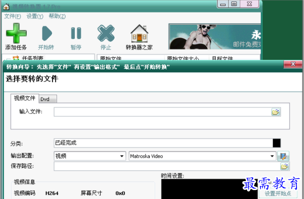
Task: Click the 设置开始点 button
Action: (x=278, y=194)
